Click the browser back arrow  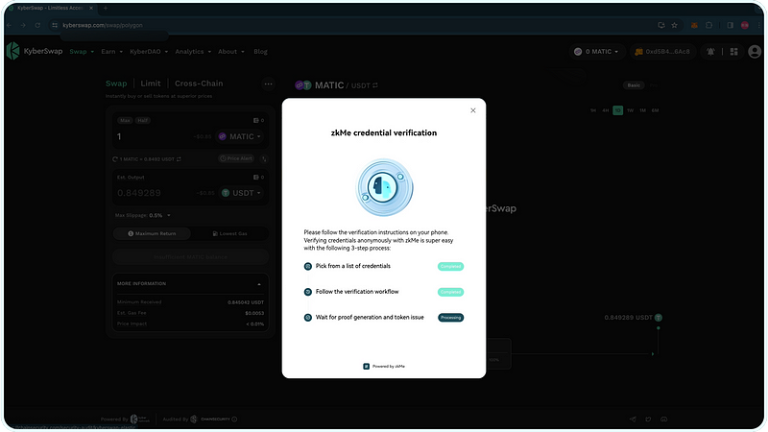click(x=9, y=25)
